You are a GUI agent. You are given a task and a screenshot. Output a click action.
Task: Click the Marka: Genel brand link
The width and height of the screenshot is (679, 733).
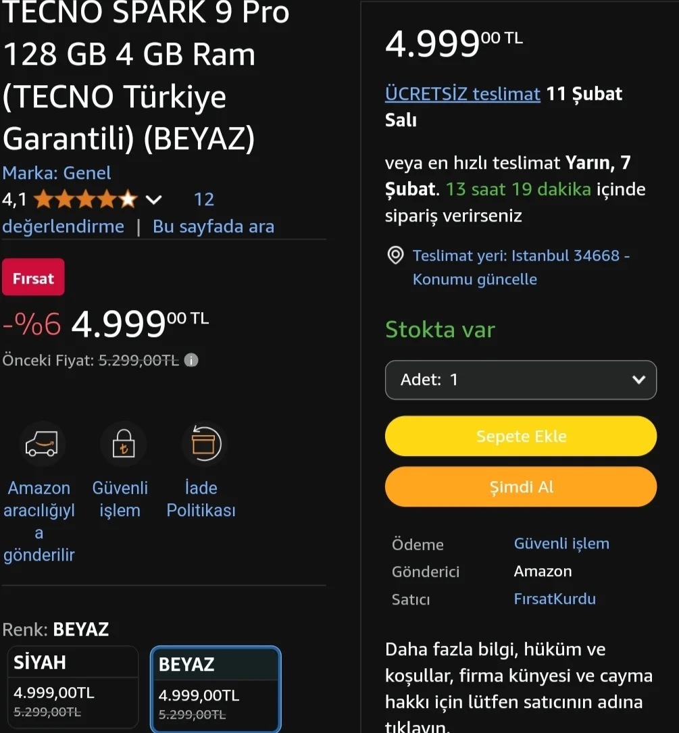(57, 173)
